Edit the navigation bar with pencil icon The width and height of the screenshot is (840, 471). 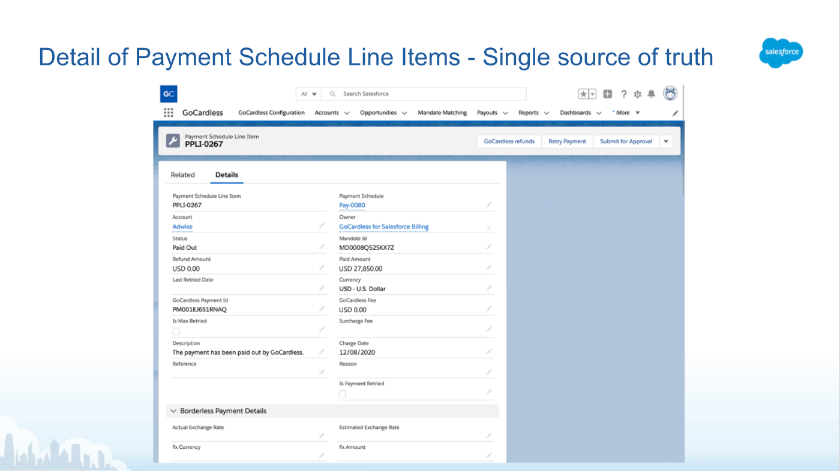675,113
